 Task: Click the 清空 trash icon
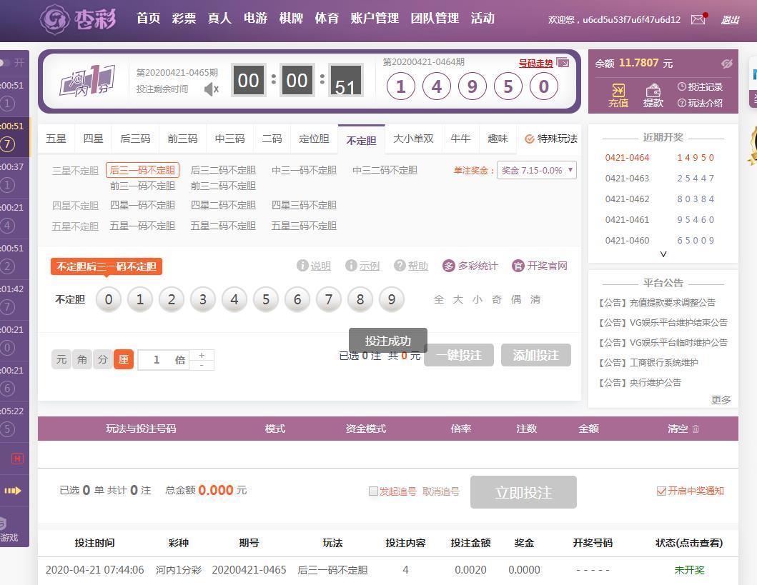click(696, 429)
